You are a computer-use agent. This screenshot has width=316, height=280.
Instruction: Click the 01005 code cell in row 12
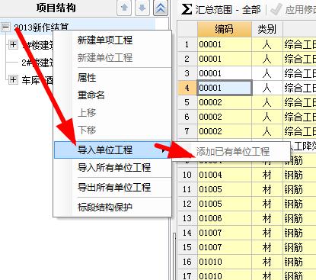225,204
